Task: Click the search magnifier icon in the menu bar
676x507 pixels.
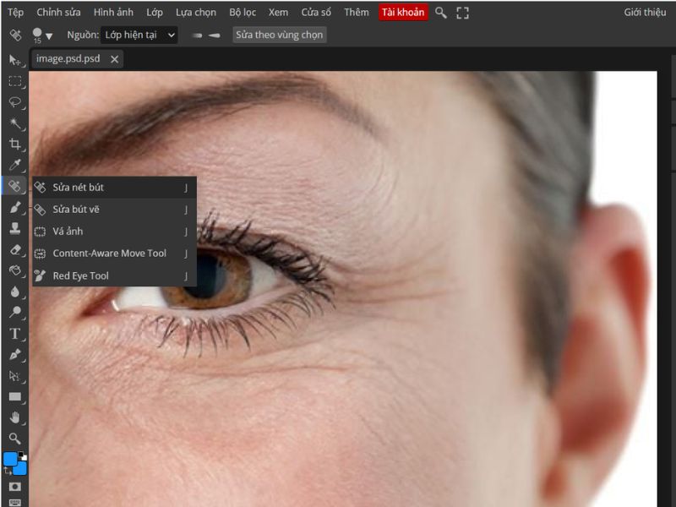Action: click(440, 13)
